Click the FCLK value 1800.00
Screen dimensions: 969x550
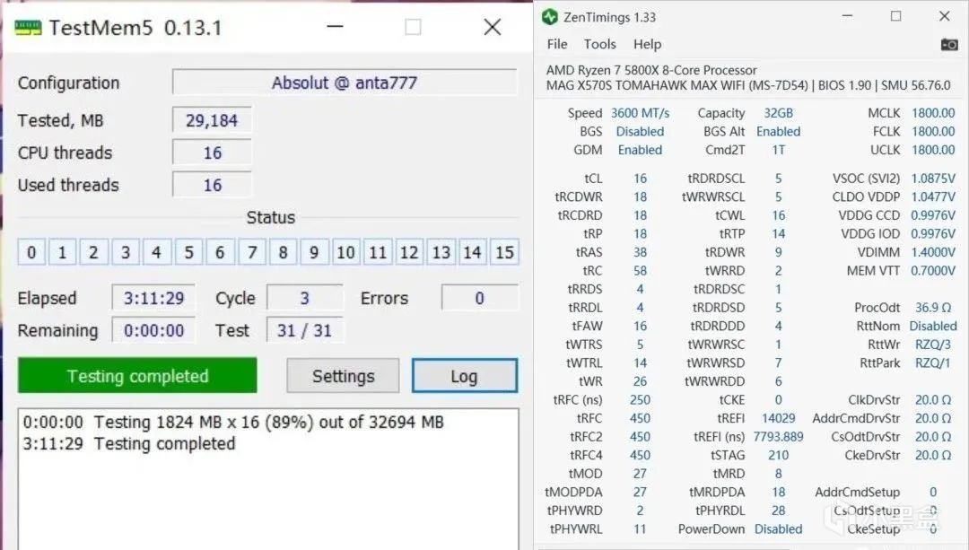pos(933,132)
